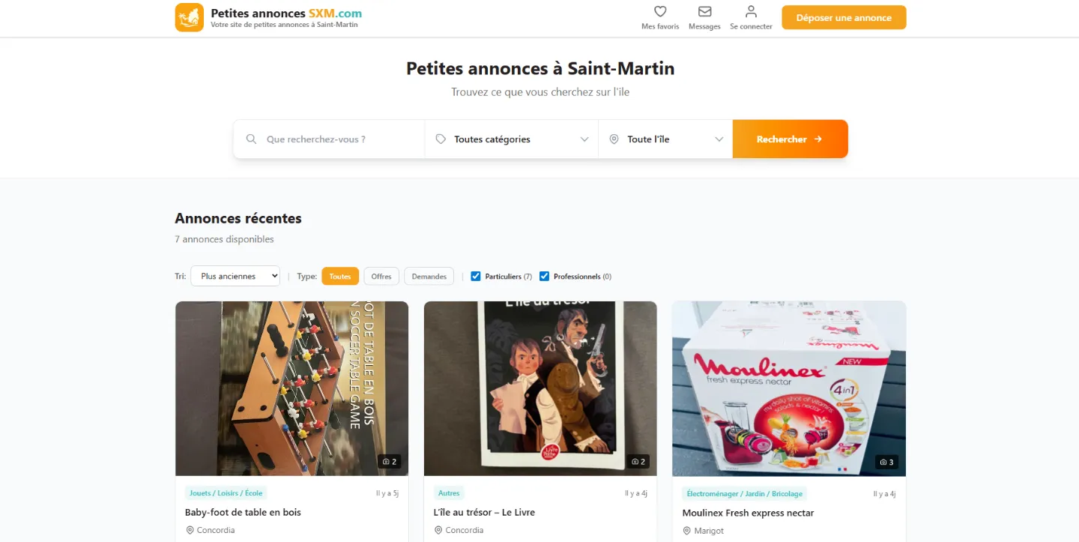Click the photo count badge on Moulinex listing

(886, 462)
